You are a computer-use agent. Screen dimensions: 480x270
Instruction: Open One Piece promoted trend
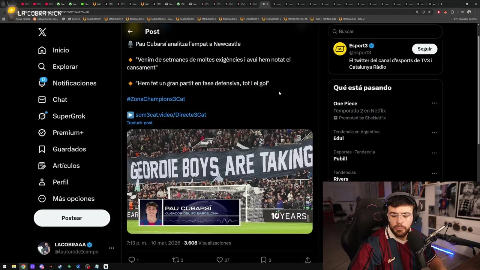[385, 110]
